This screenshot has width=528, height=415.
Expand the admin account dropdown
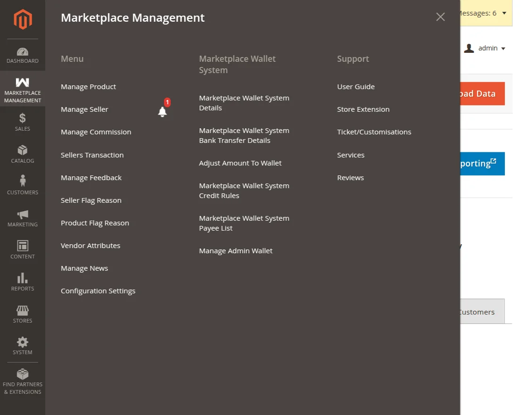[x=485, y=48]
